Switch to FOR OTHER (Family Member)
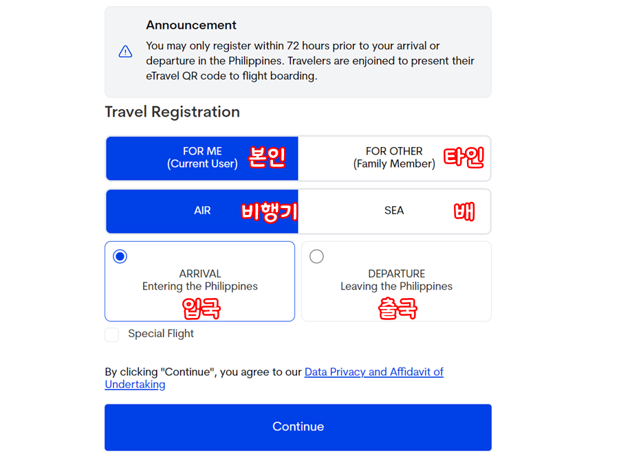This screenshot has width=619, height=456. (394, 158)
